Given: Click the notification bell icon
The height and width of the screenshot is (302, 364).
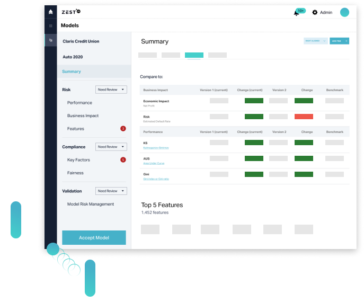Looking at the screenshot, I should [296, 13].
